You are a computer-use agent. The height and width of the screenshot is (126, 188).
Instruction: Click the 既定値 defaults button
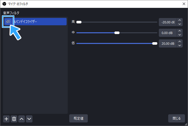(x=78, y=118)
